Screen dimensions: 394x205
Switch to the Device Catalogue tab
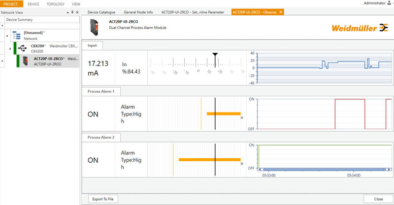pos(101,11)
